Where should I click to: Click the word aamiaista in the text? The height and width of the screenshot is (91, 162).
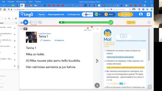[x=52, y=67]
